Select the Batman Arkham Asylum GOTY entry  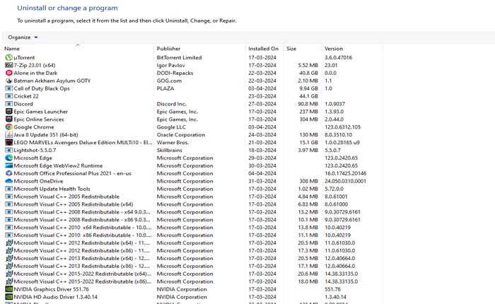52,81
